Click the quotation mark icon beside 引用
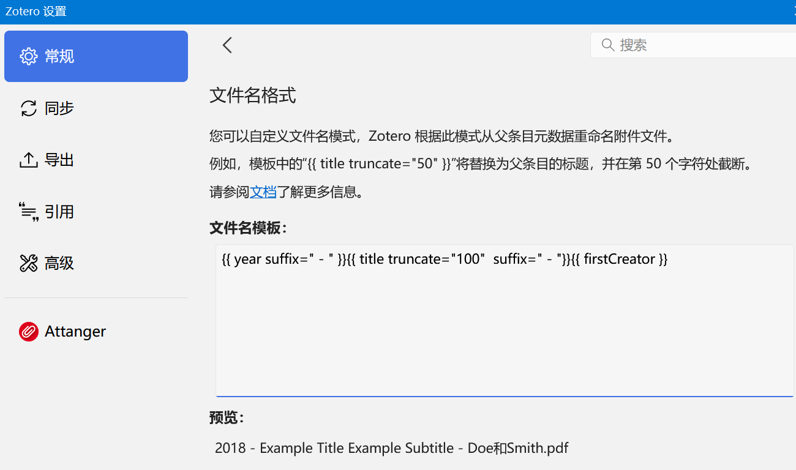 29,212
